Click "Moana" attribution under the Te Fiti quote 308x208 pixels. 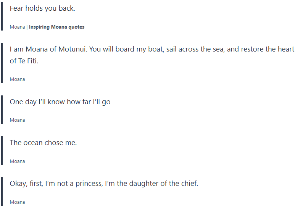coord(17,79)
